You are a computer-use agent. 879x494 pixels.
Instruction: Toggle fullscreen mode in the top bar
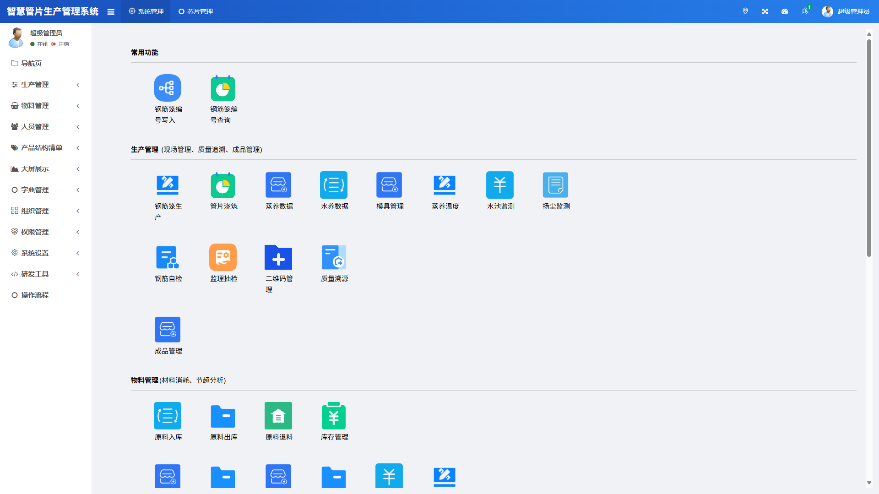[x=765, y=11]
